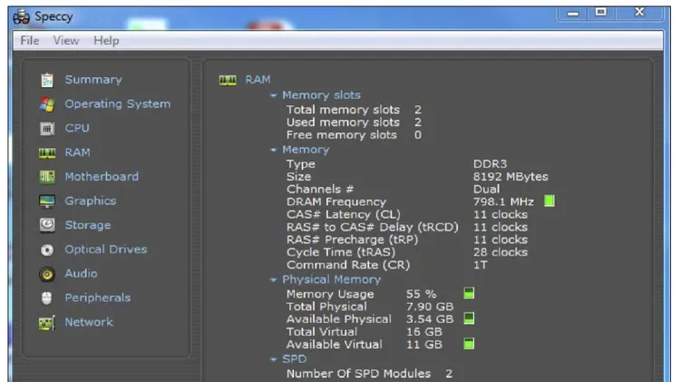Click the Command Rate (CR) label

point(348,265)
